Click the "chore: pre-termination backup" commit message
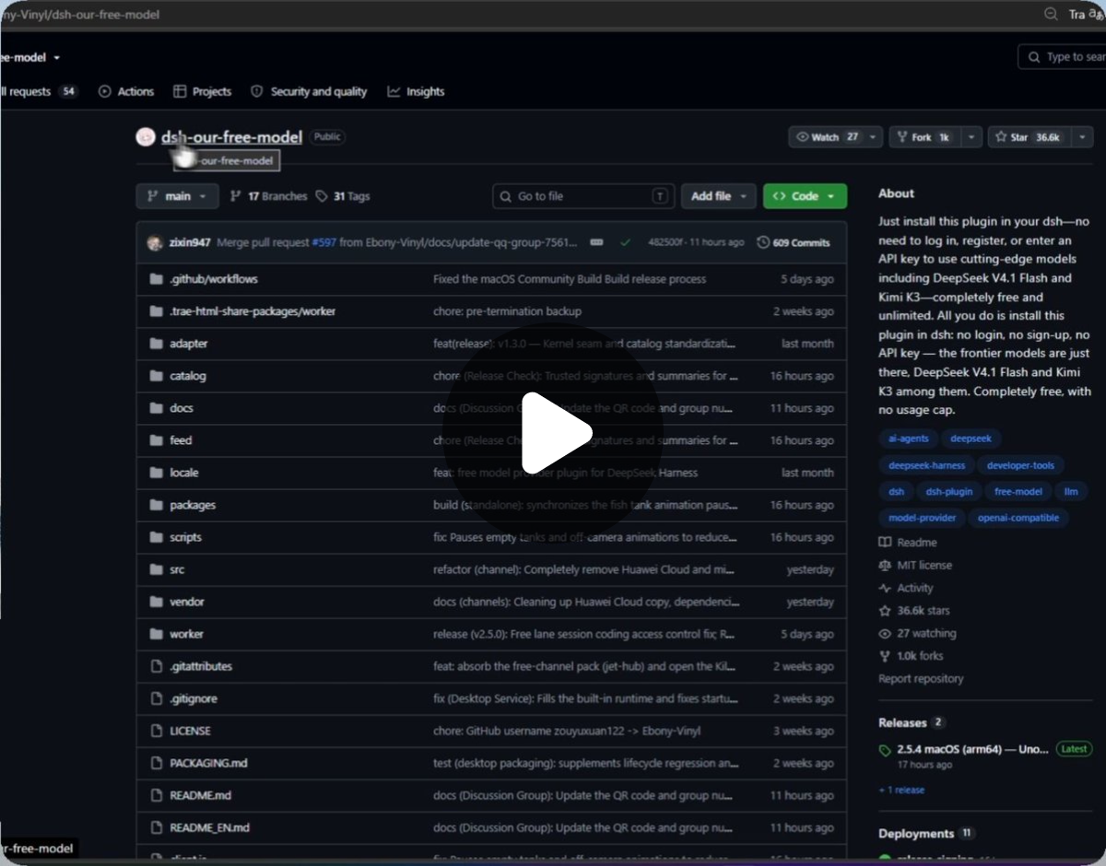 click(507, 311)
